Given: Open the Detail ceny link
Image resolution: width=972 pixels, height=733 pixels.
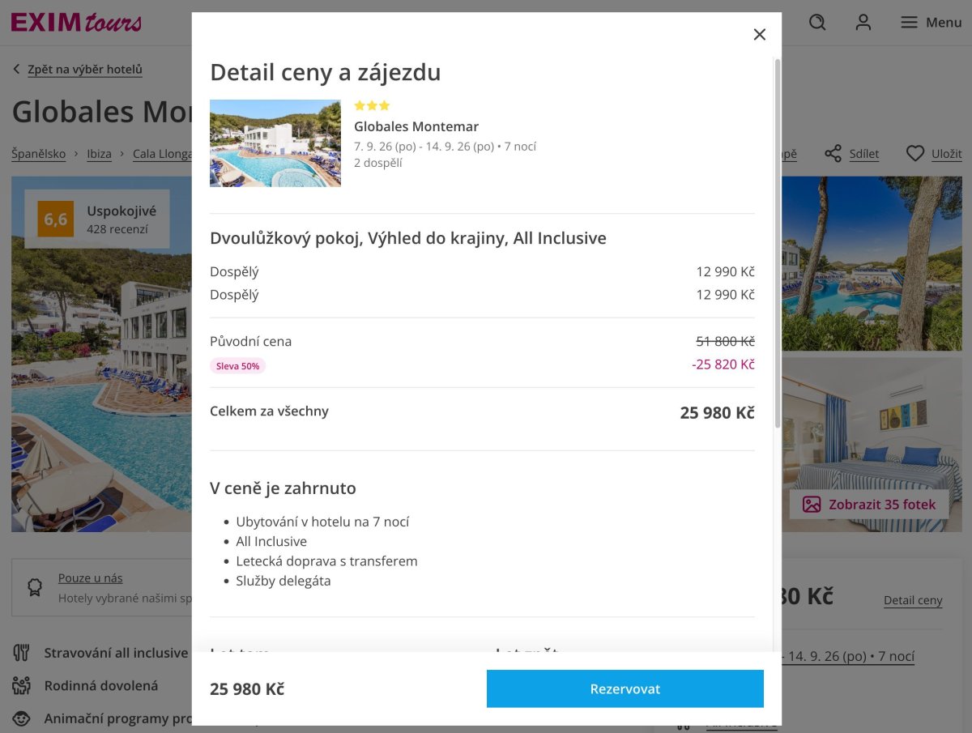Looking at the screenshot, I should coord(913,600).
